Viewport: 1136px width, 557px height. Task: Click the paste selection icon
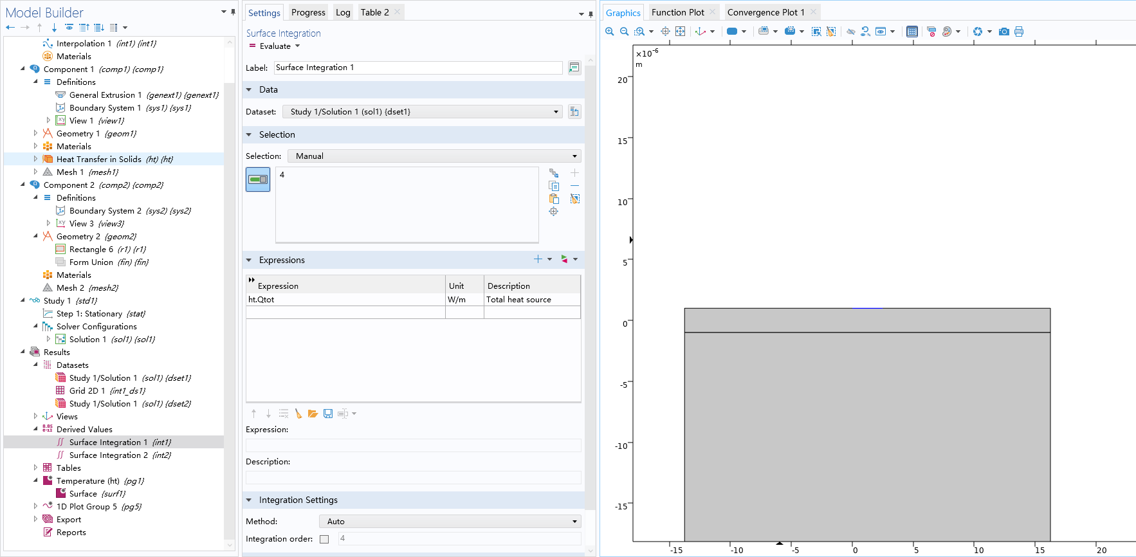point(554,199)
